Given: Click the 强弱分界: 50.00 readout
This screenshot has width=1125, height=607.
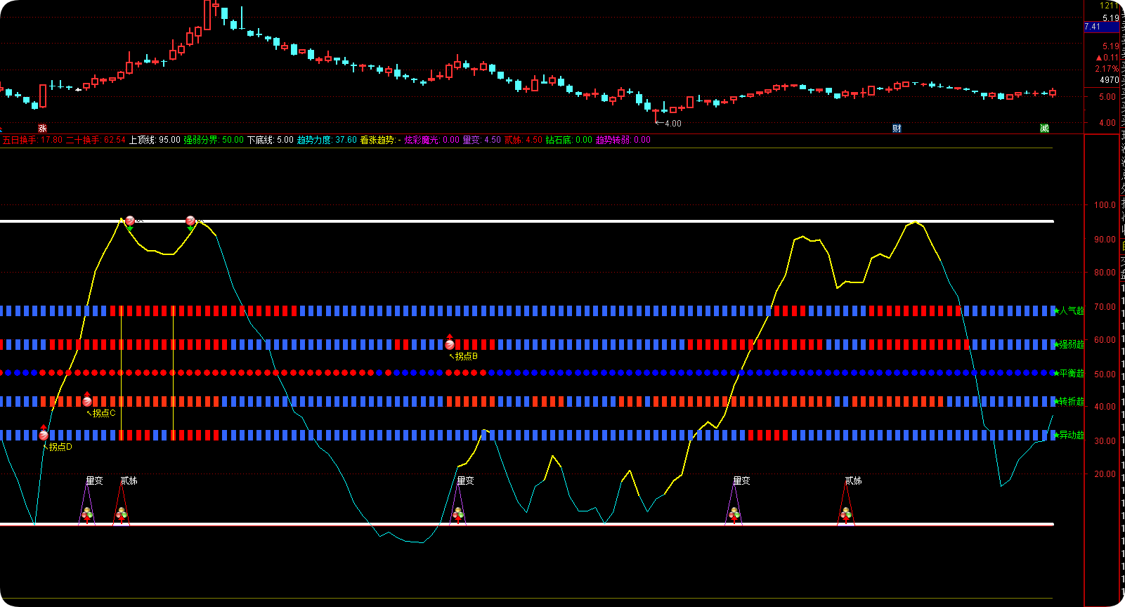Looking at the screenshot, I should pyautogui.click(x=214, y=140).
